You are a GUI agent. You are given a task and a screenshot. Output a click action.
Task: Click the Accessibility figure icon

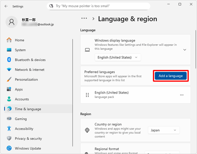click(9, 128)
